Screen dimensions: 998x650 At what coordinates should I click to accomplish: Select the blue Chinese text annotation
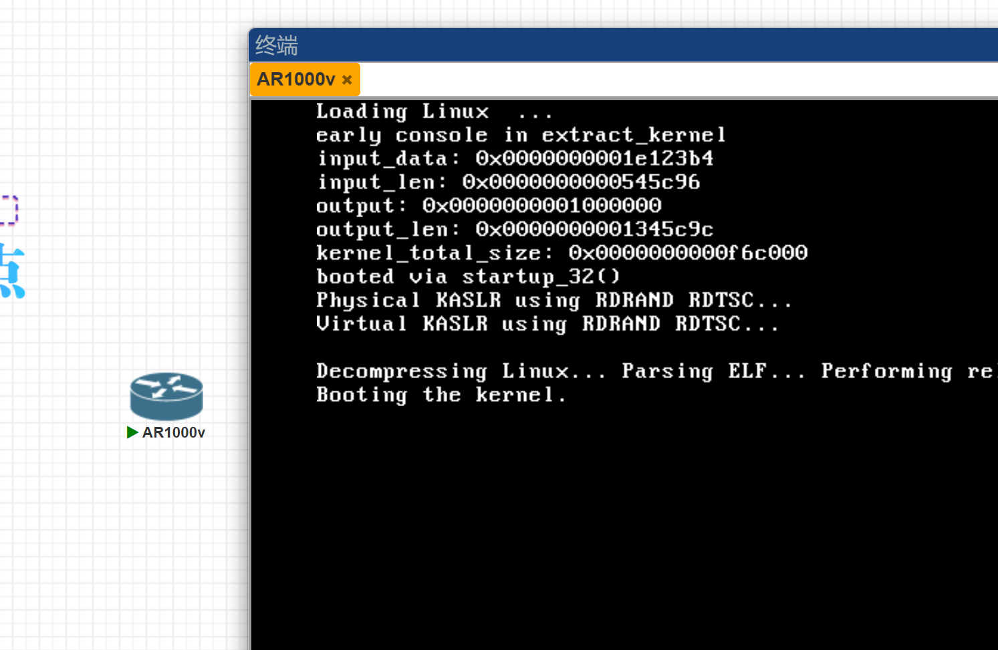[x=12, y=272]
